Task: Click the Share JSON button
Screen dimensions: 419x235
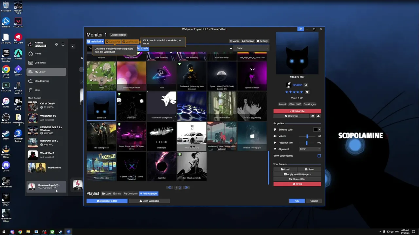Action: pyautogui.click(x=297, y=179)
